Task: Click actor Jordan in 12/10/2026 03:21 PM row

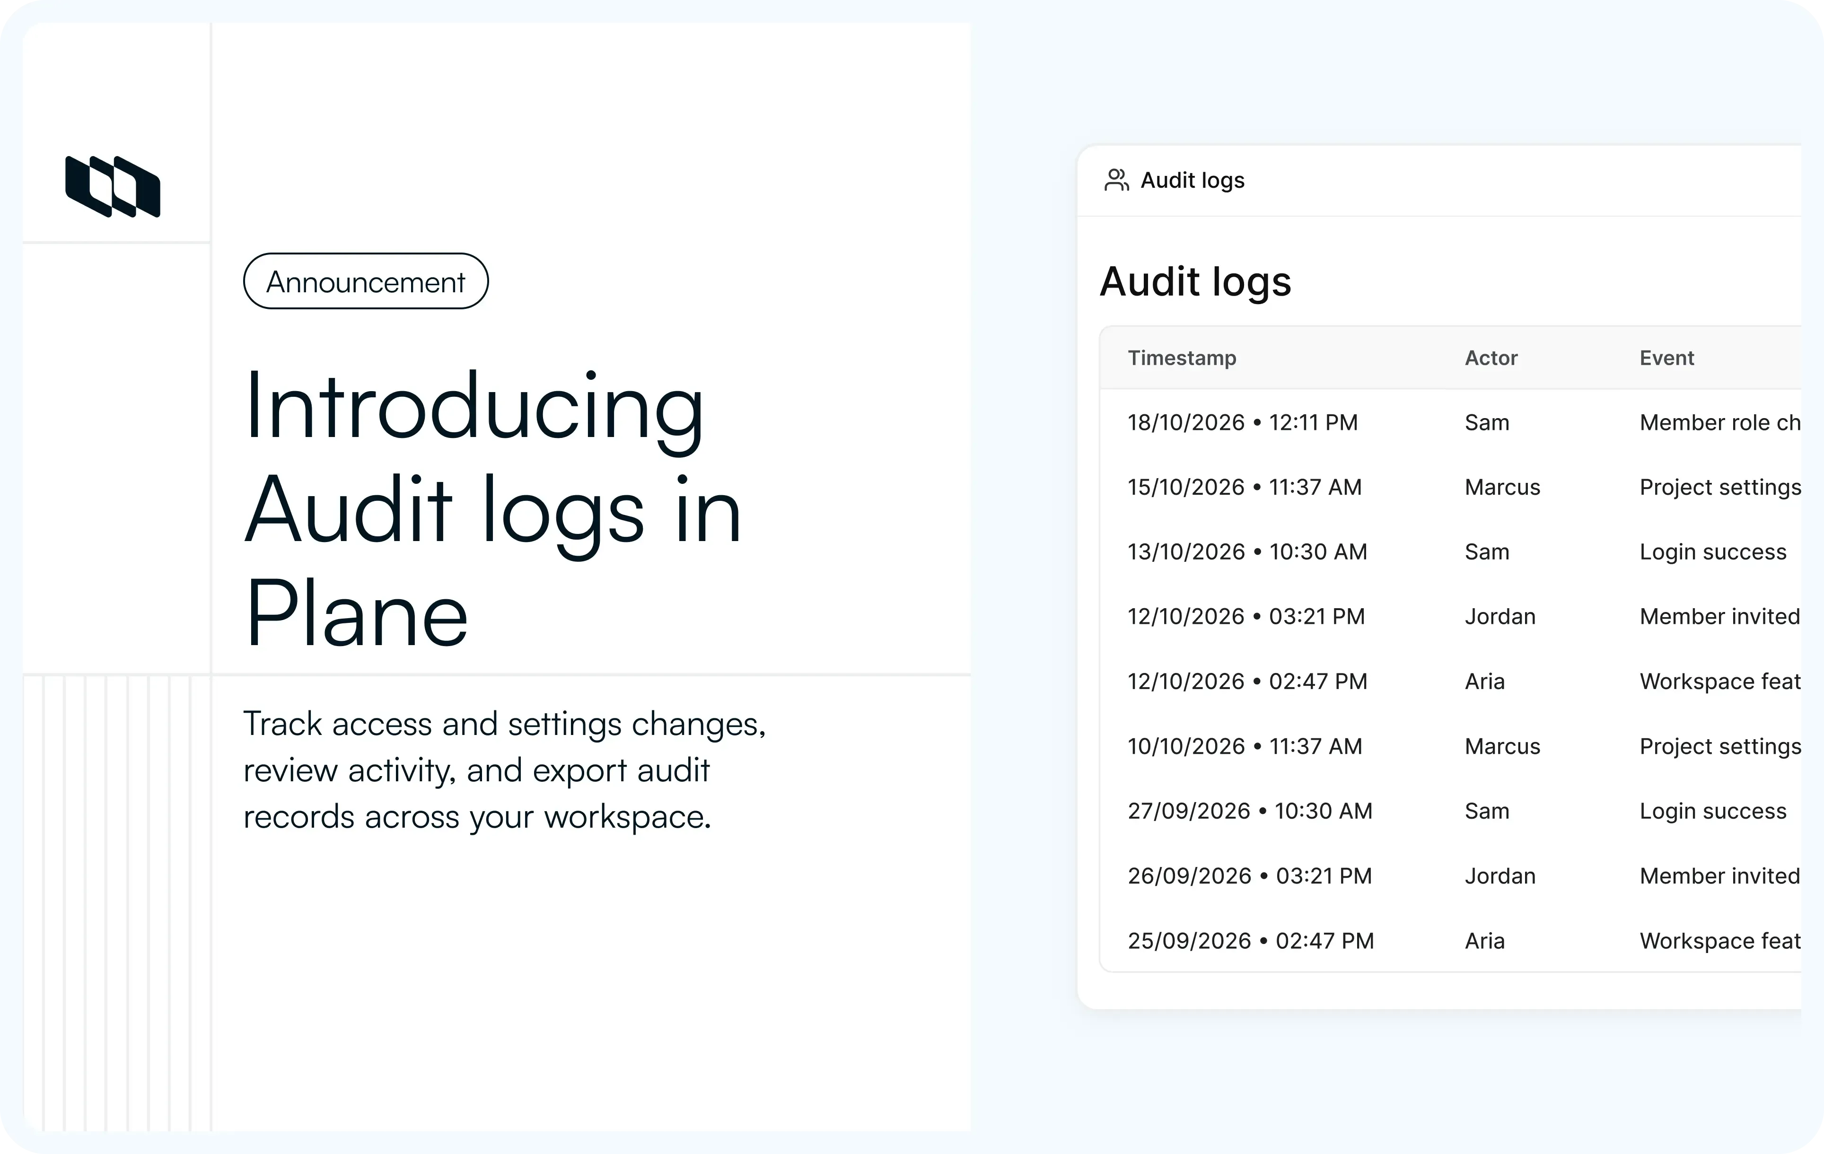Action: [x=1500, y=616]
